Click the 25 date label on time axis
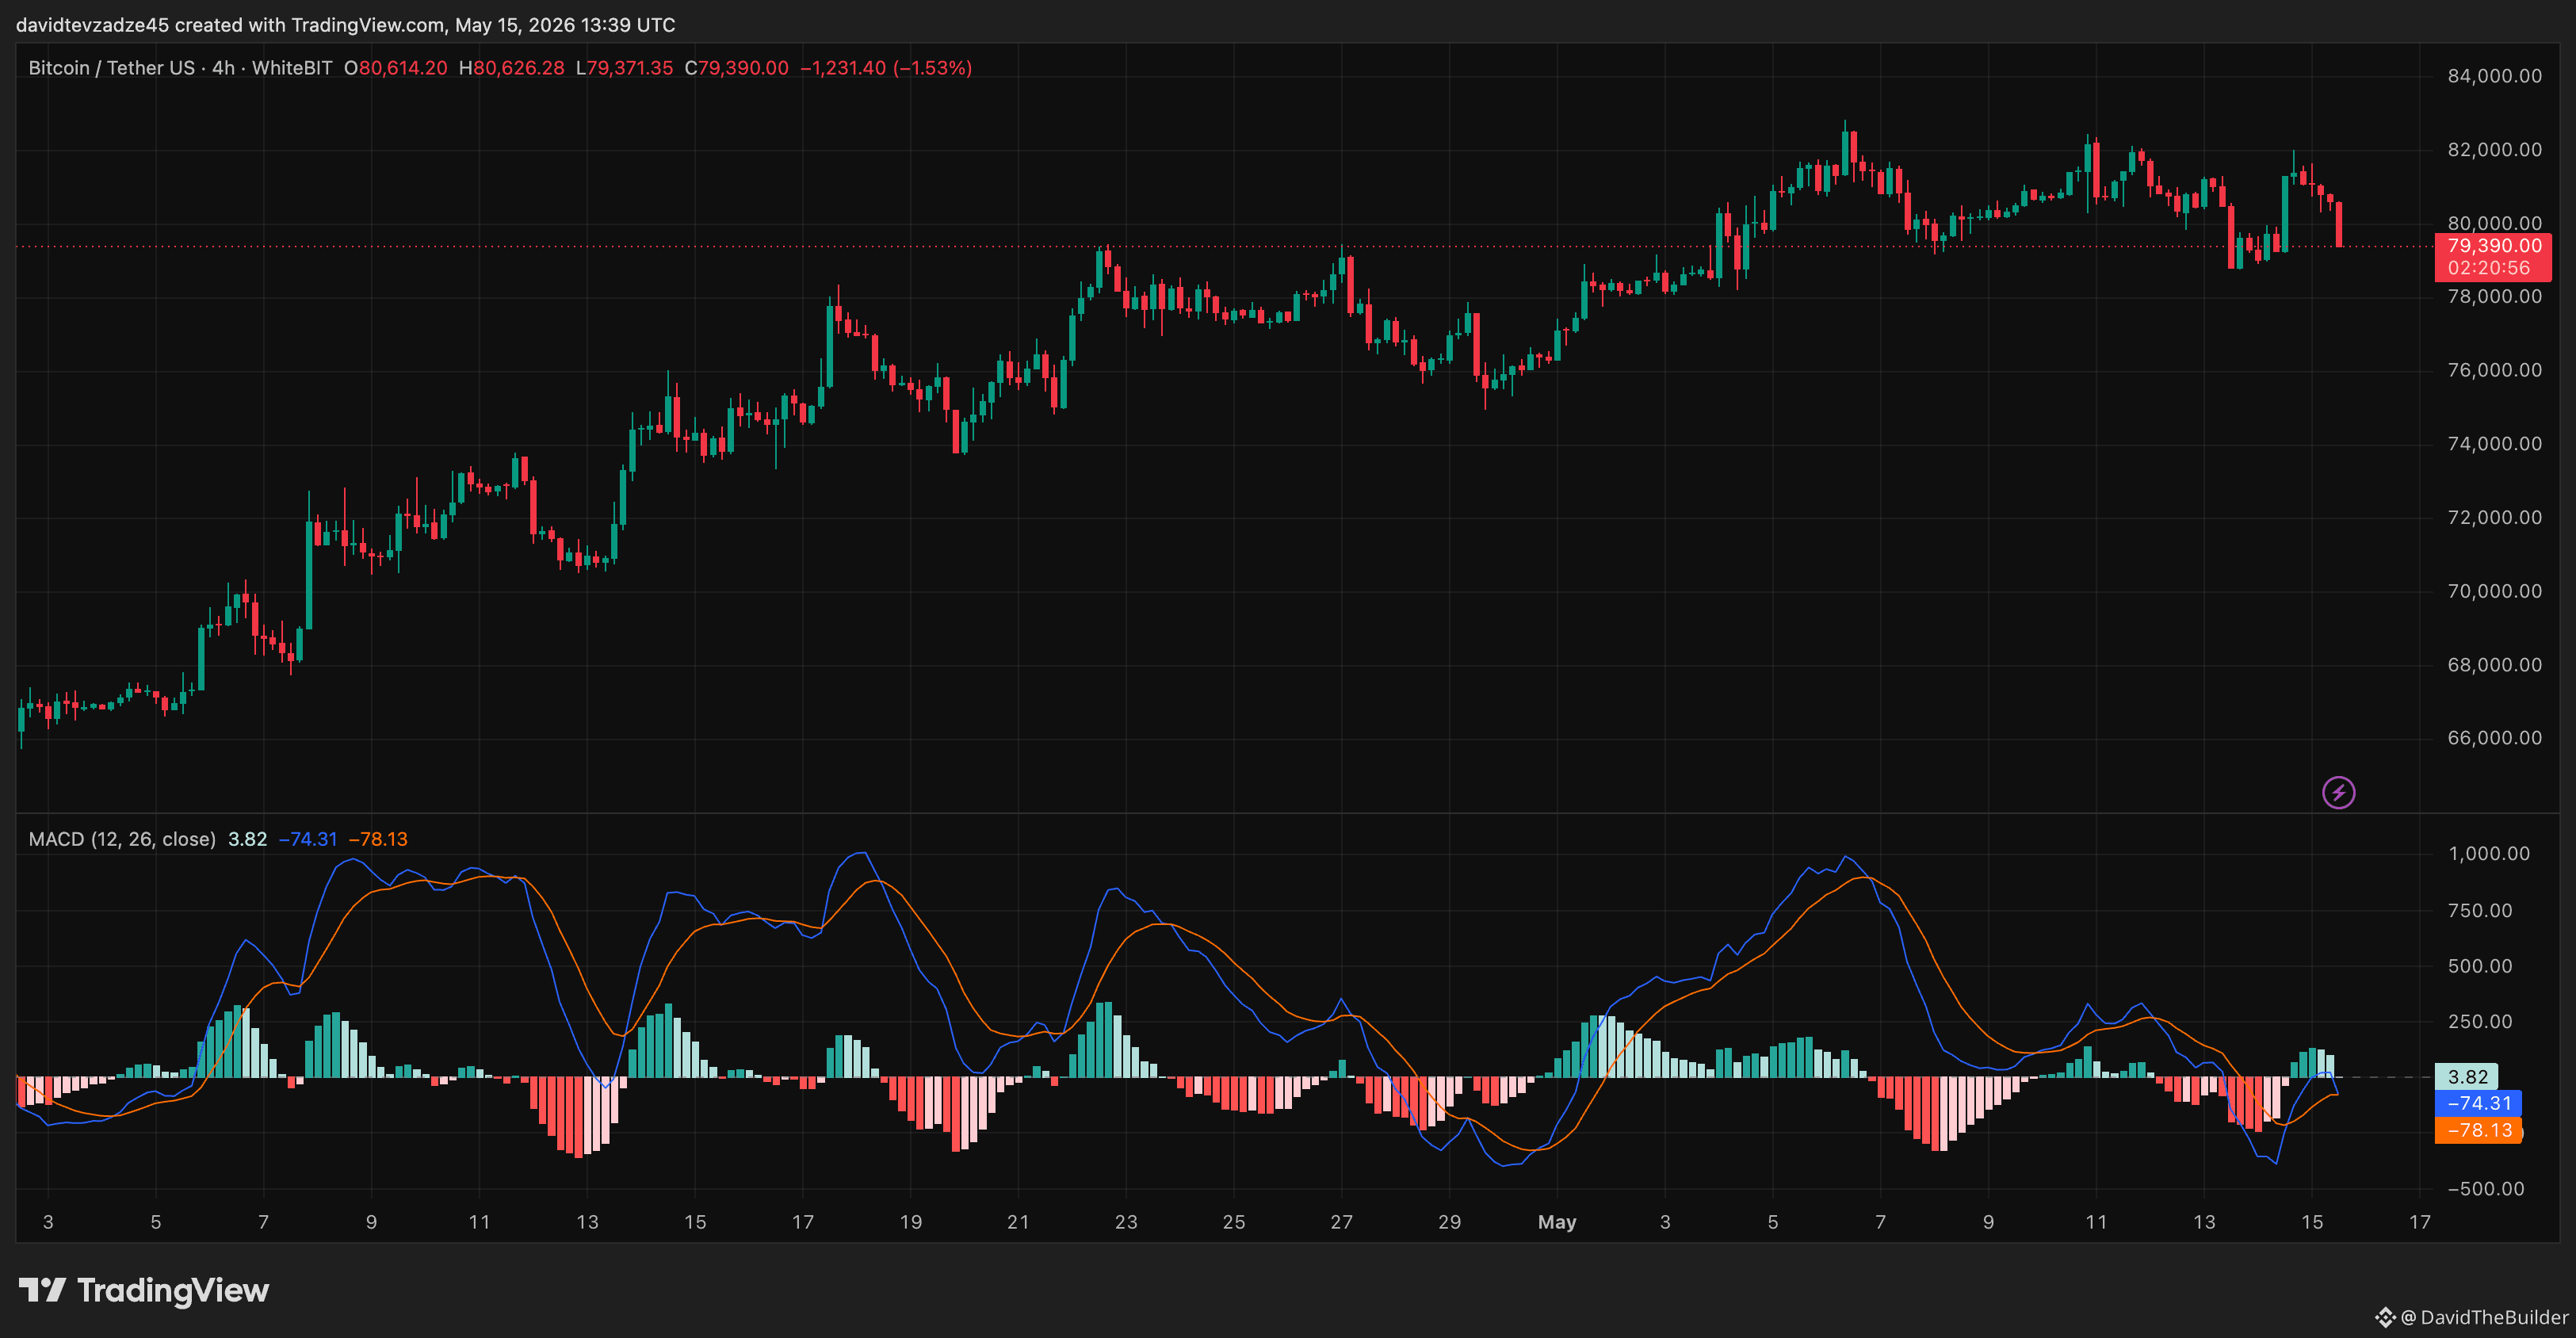The height and width of the screenshot is (1338, 2576). pyautogui.click(x=1234, y=1222)
